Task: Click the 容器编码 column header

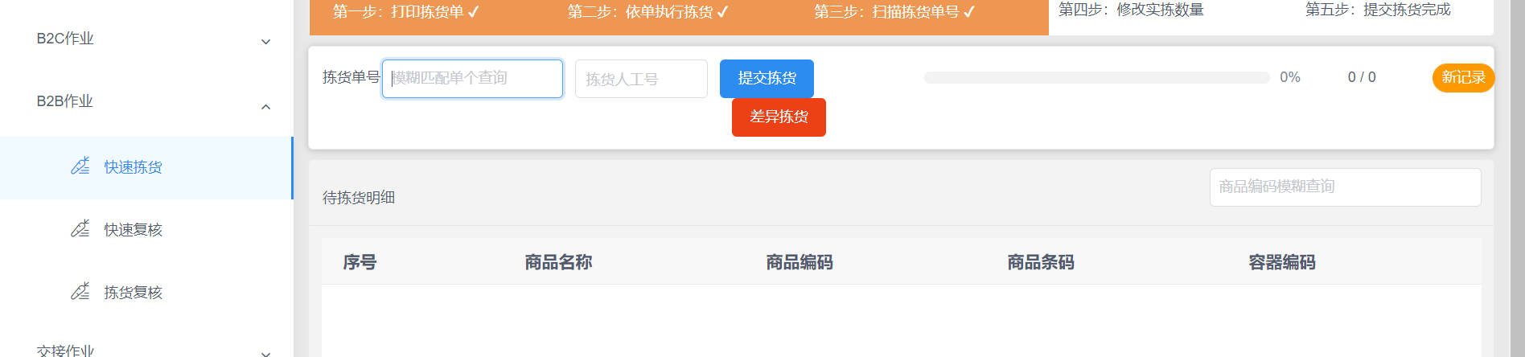Action: tap(1282, 262)
